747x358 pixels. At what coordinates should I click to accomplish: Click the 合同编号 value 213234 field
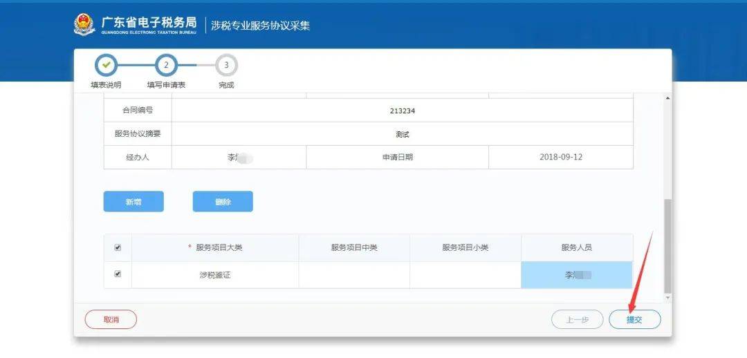click(402, 111)
